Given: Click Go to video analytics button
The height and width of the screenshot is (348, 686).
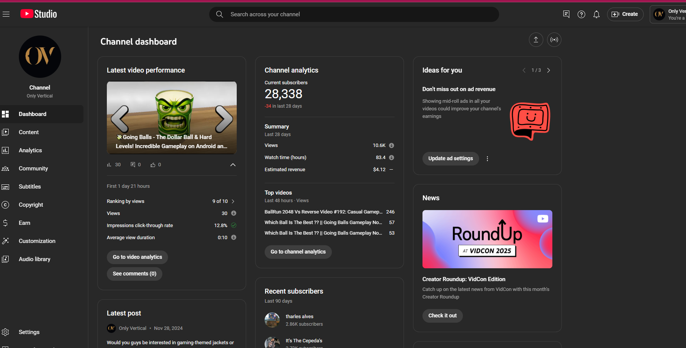Looking at the screenshot, I should [137, 257].
